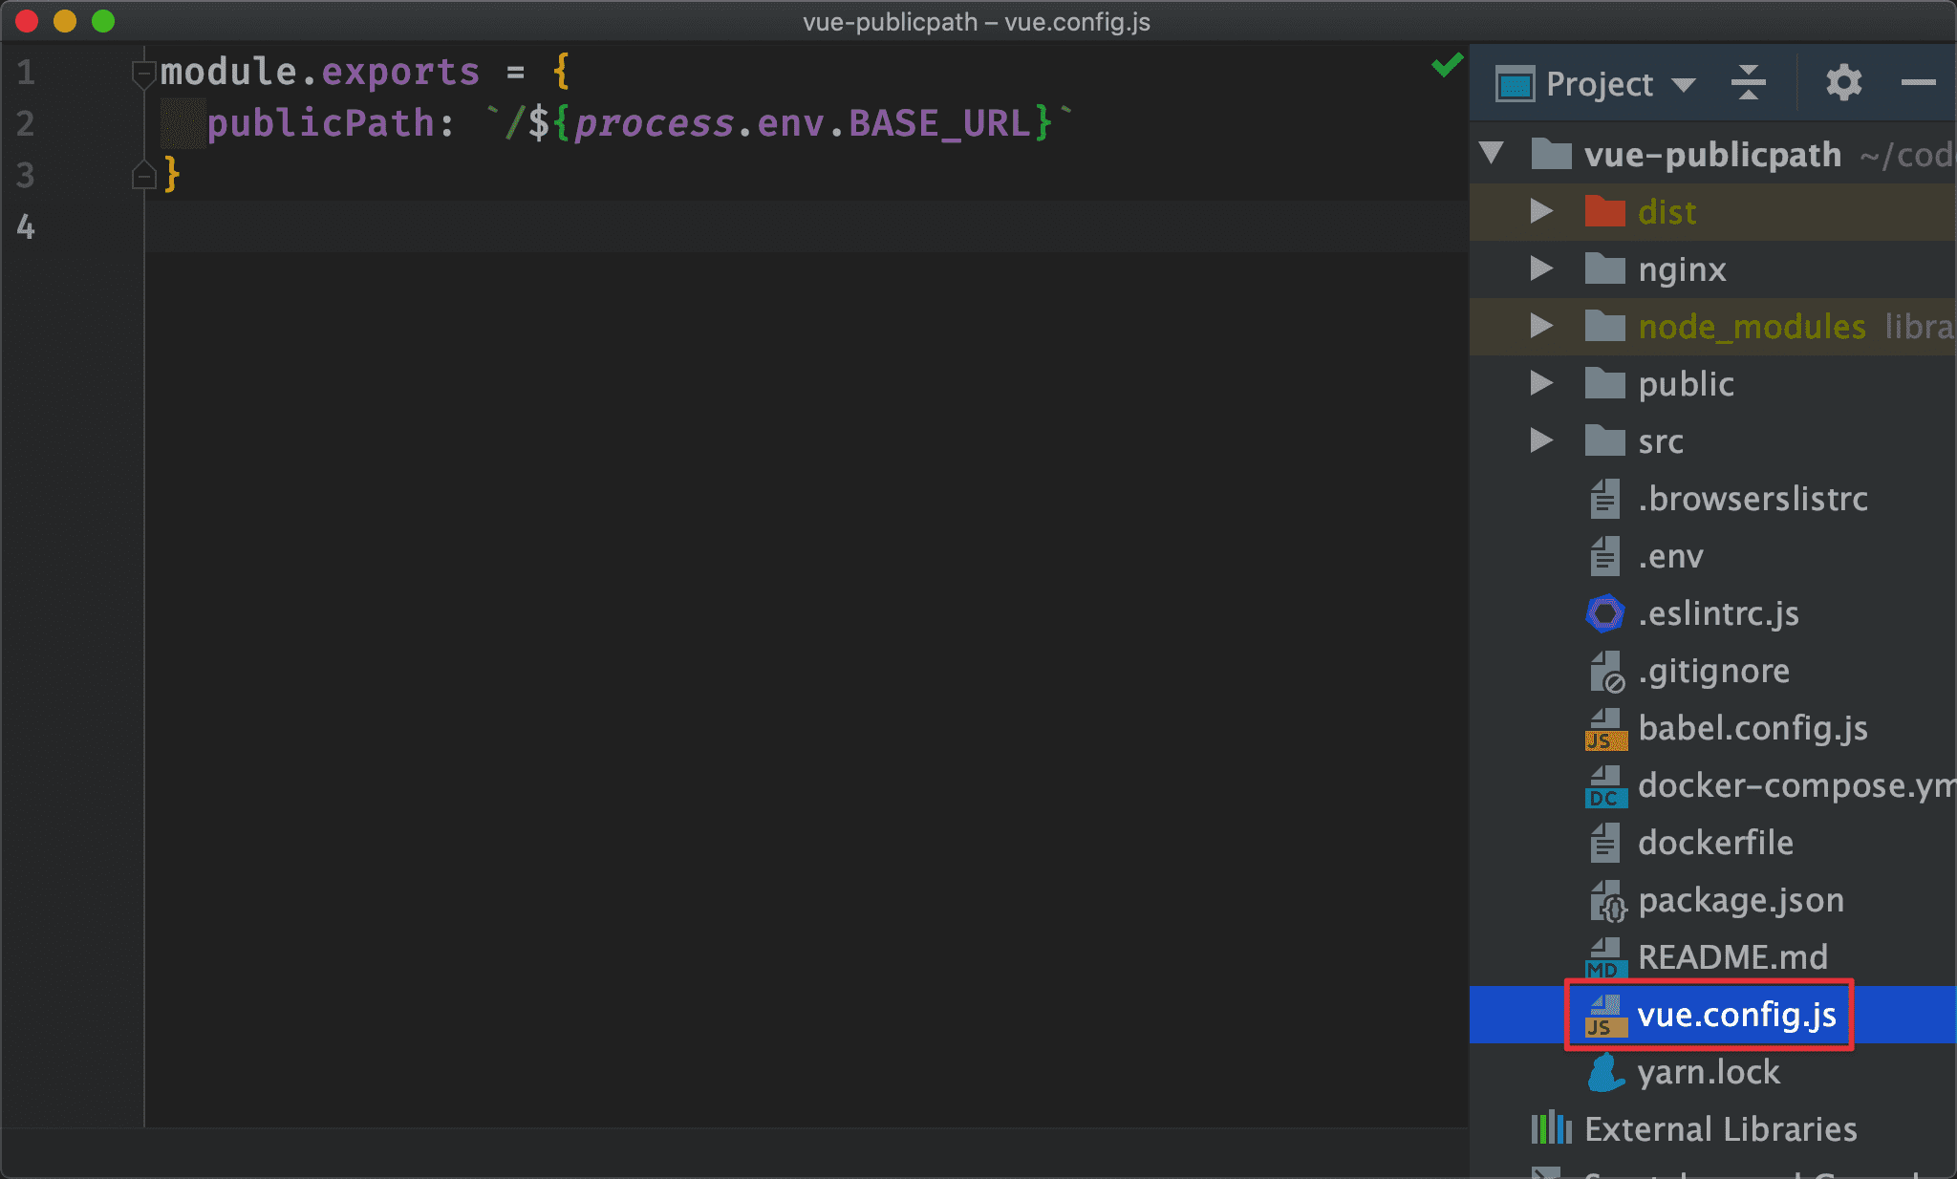
Task: Click line number 2 in gutter
Action: pyautogui.click(x=26, y=123)
